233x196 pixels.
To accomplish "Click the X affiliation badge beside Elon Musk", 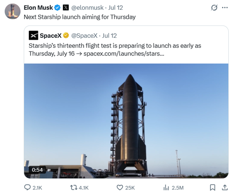I will [66, 8].
